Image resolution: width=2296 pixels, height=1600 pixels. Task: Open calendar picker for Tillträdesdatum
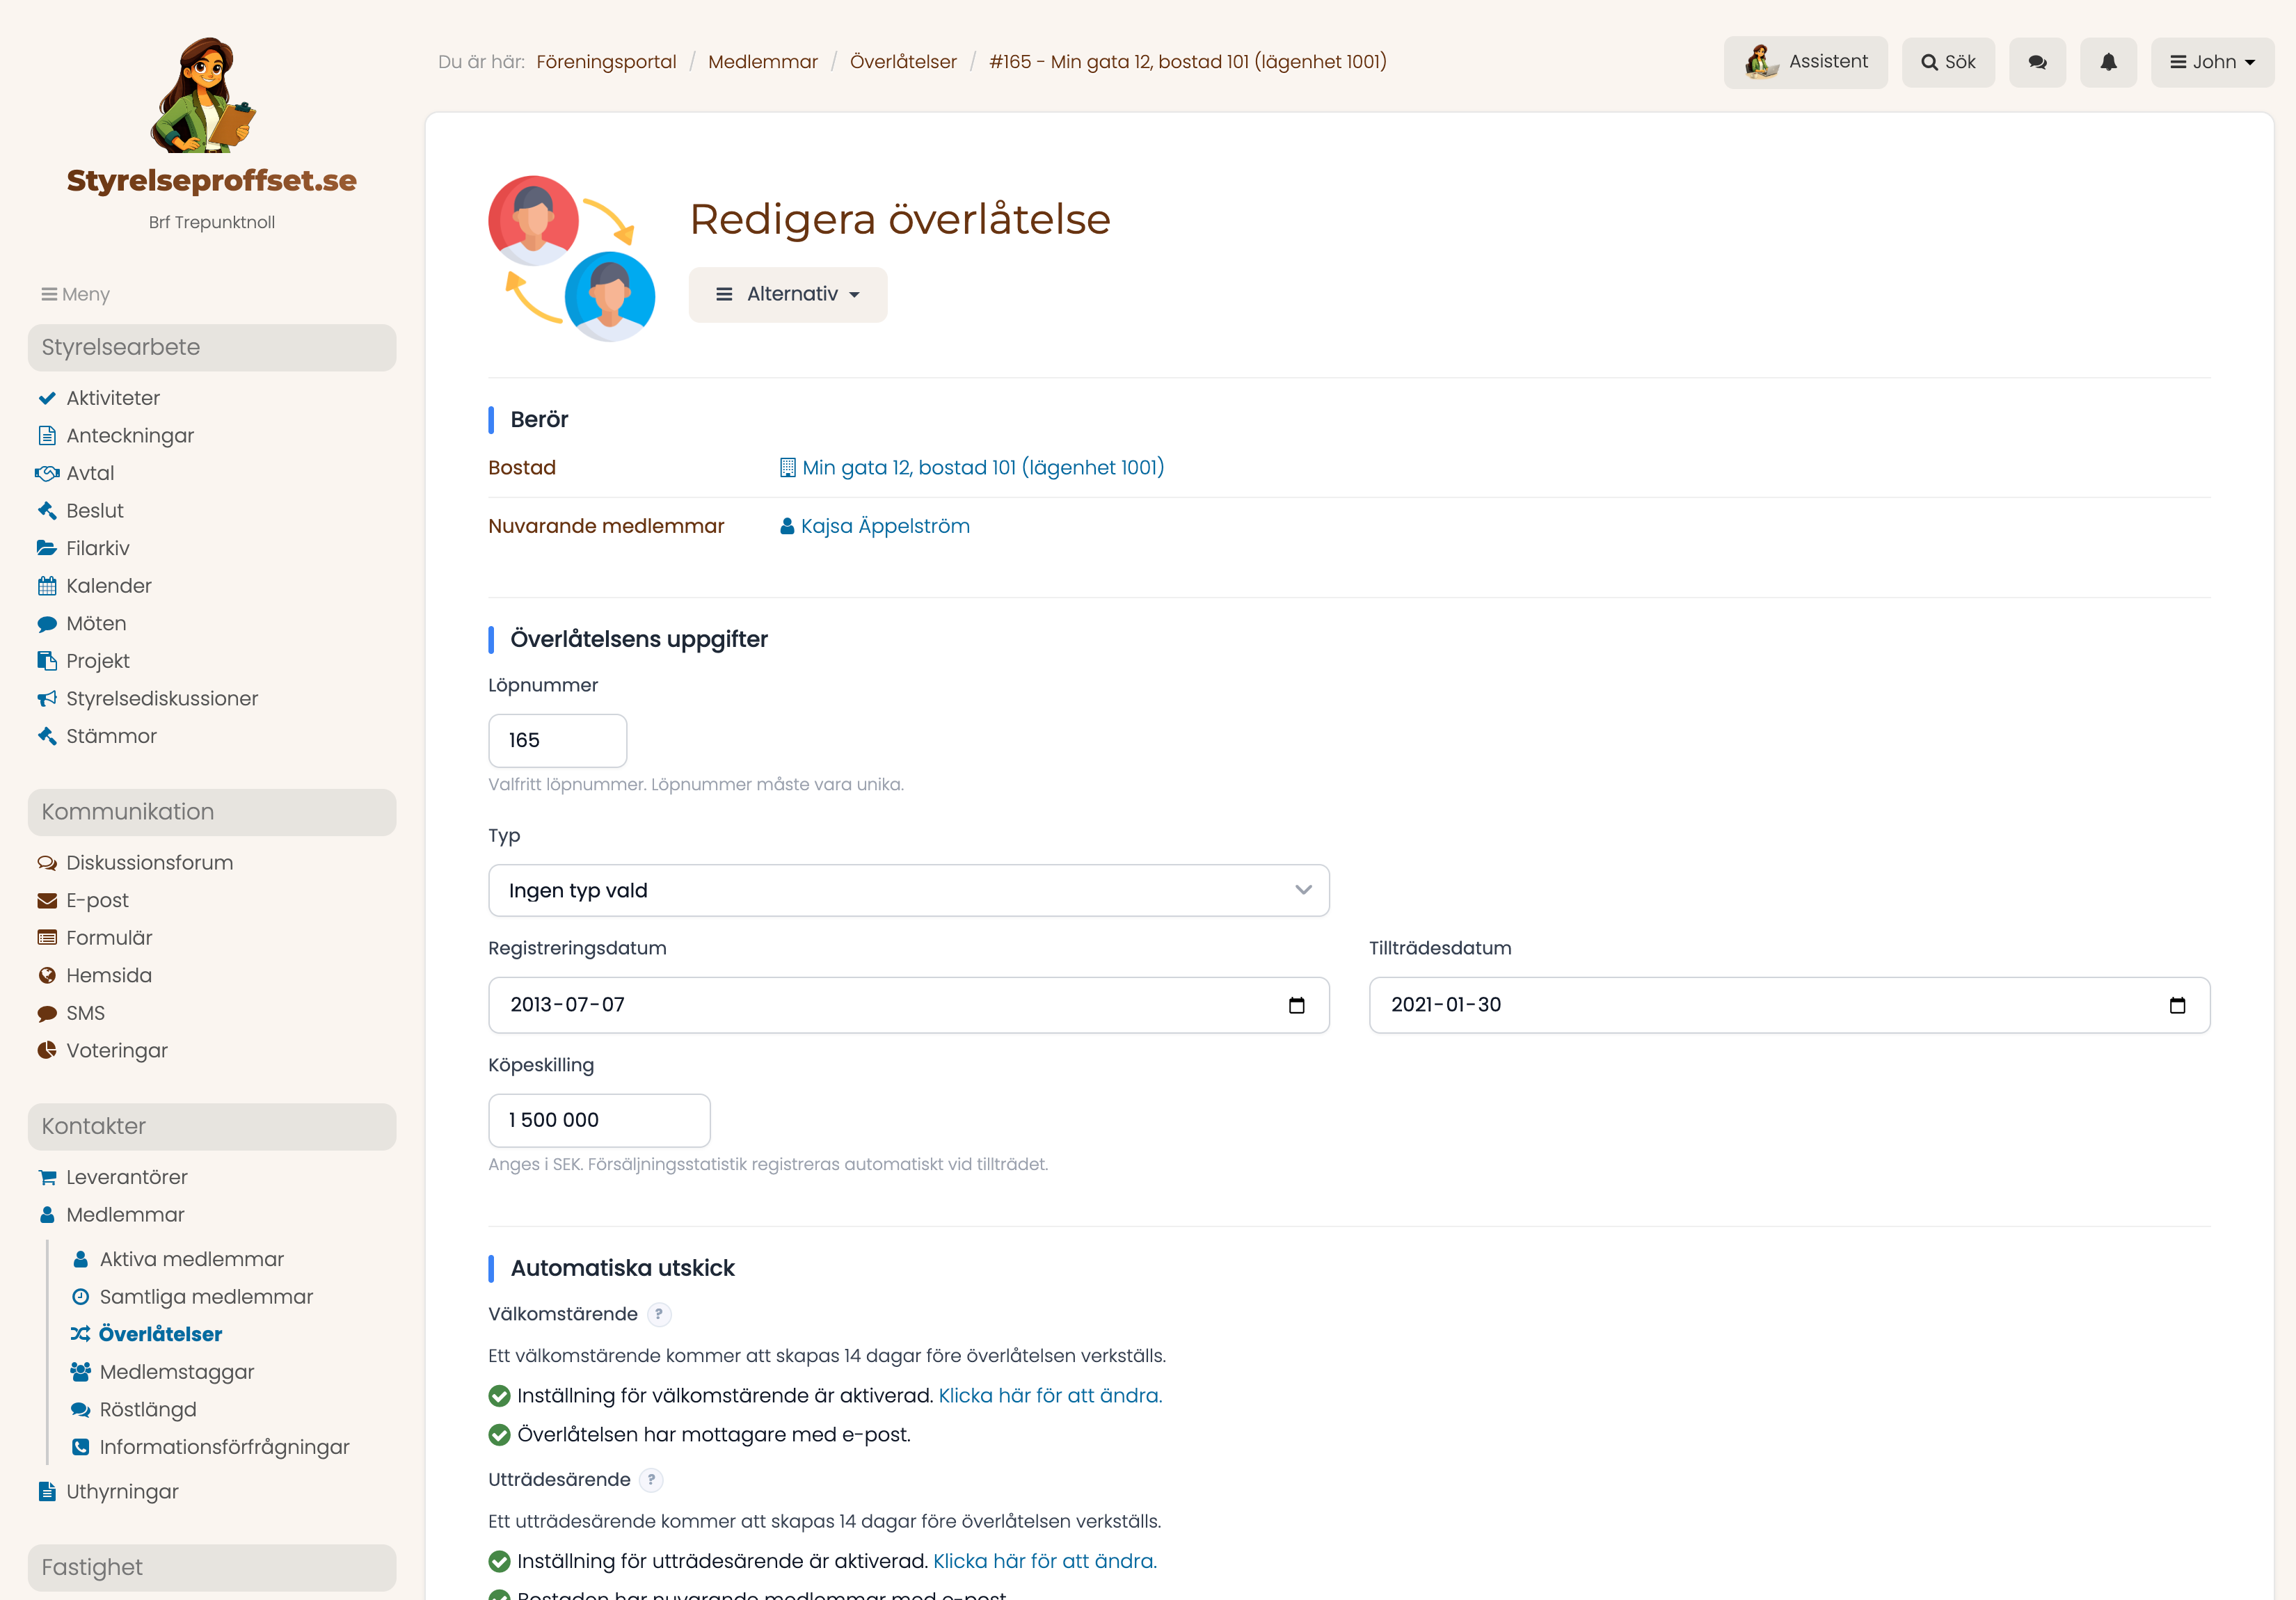coord(2177,1005)
